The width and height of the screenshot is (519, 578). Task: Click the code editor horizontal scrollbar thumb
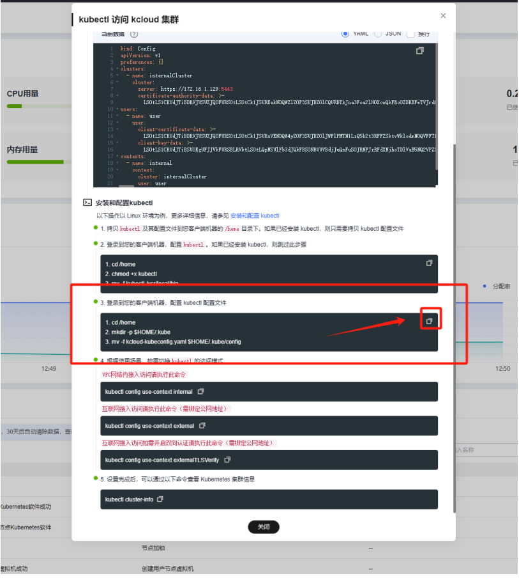pos(126,186)
